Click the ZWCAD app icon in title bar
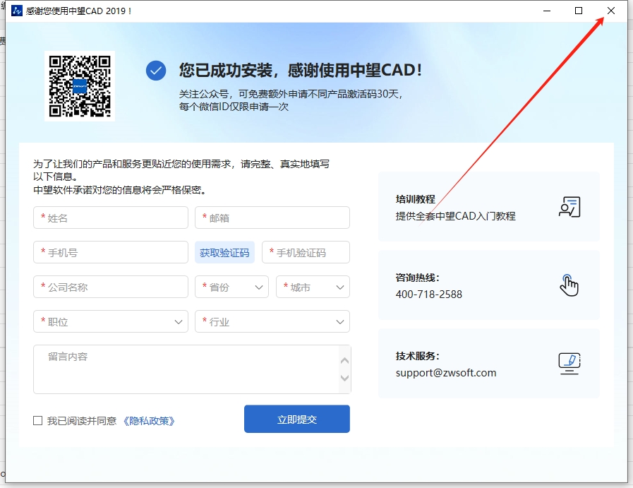Viewport: 633px width, 488px height. 17,11
